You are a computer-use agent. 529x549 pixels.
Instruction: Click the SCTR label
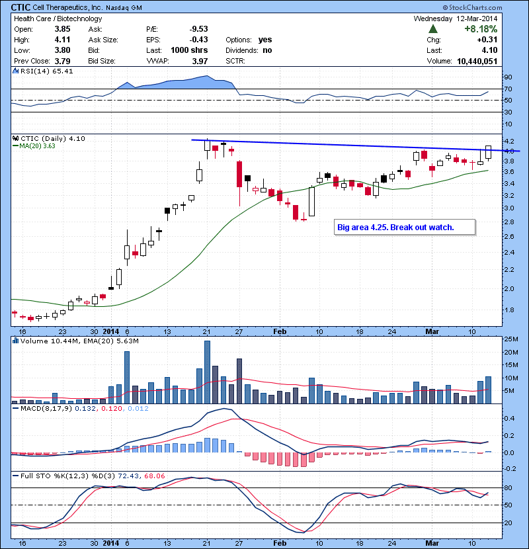235,61
